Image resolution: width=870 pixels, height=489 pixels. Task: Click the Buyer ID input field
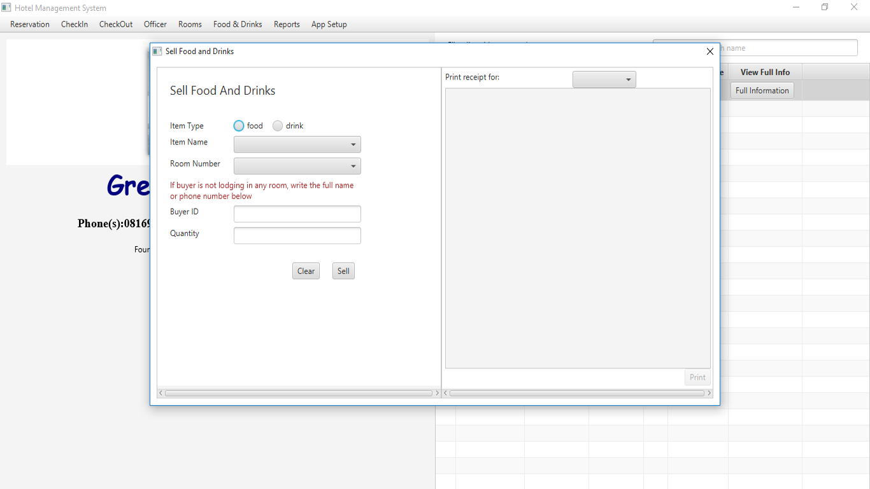pos(297,214)
